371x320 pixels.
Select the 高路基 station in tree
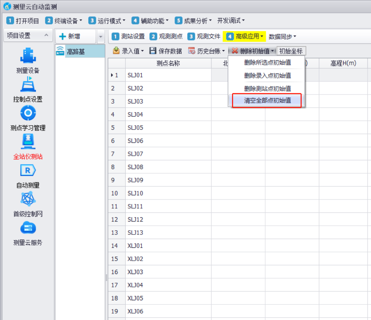(76, 51)
